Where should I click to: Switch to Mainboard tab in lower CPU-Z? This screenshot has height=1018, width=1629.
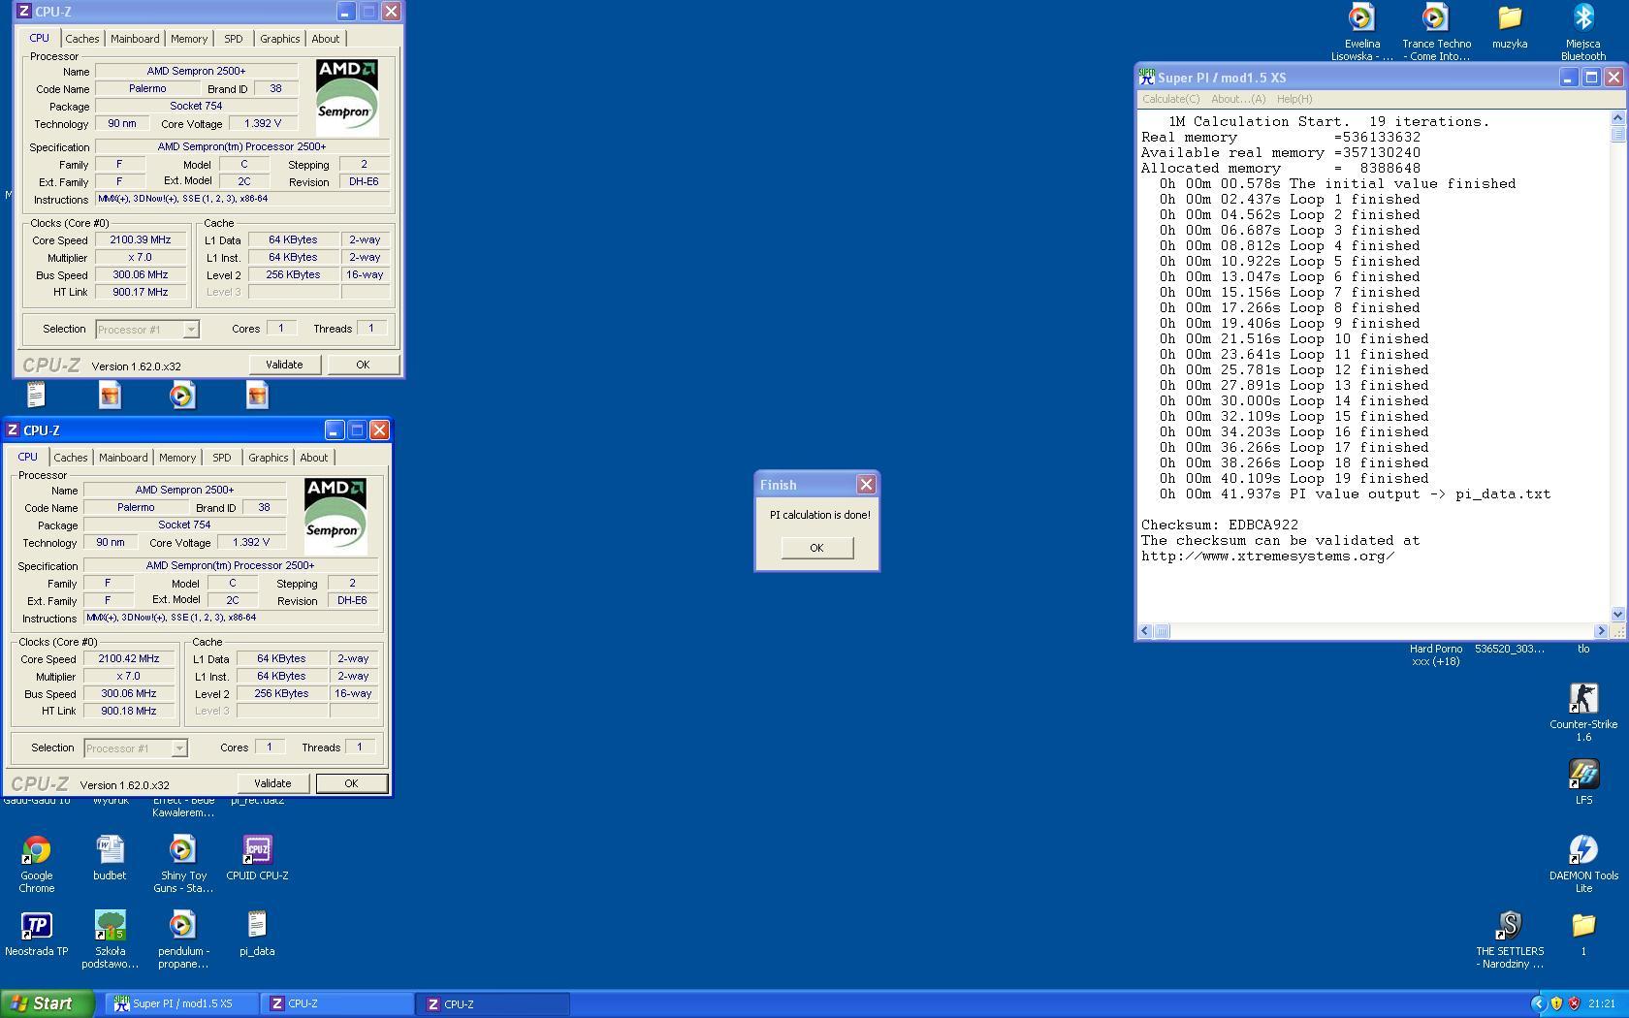(x=123, y=458)
